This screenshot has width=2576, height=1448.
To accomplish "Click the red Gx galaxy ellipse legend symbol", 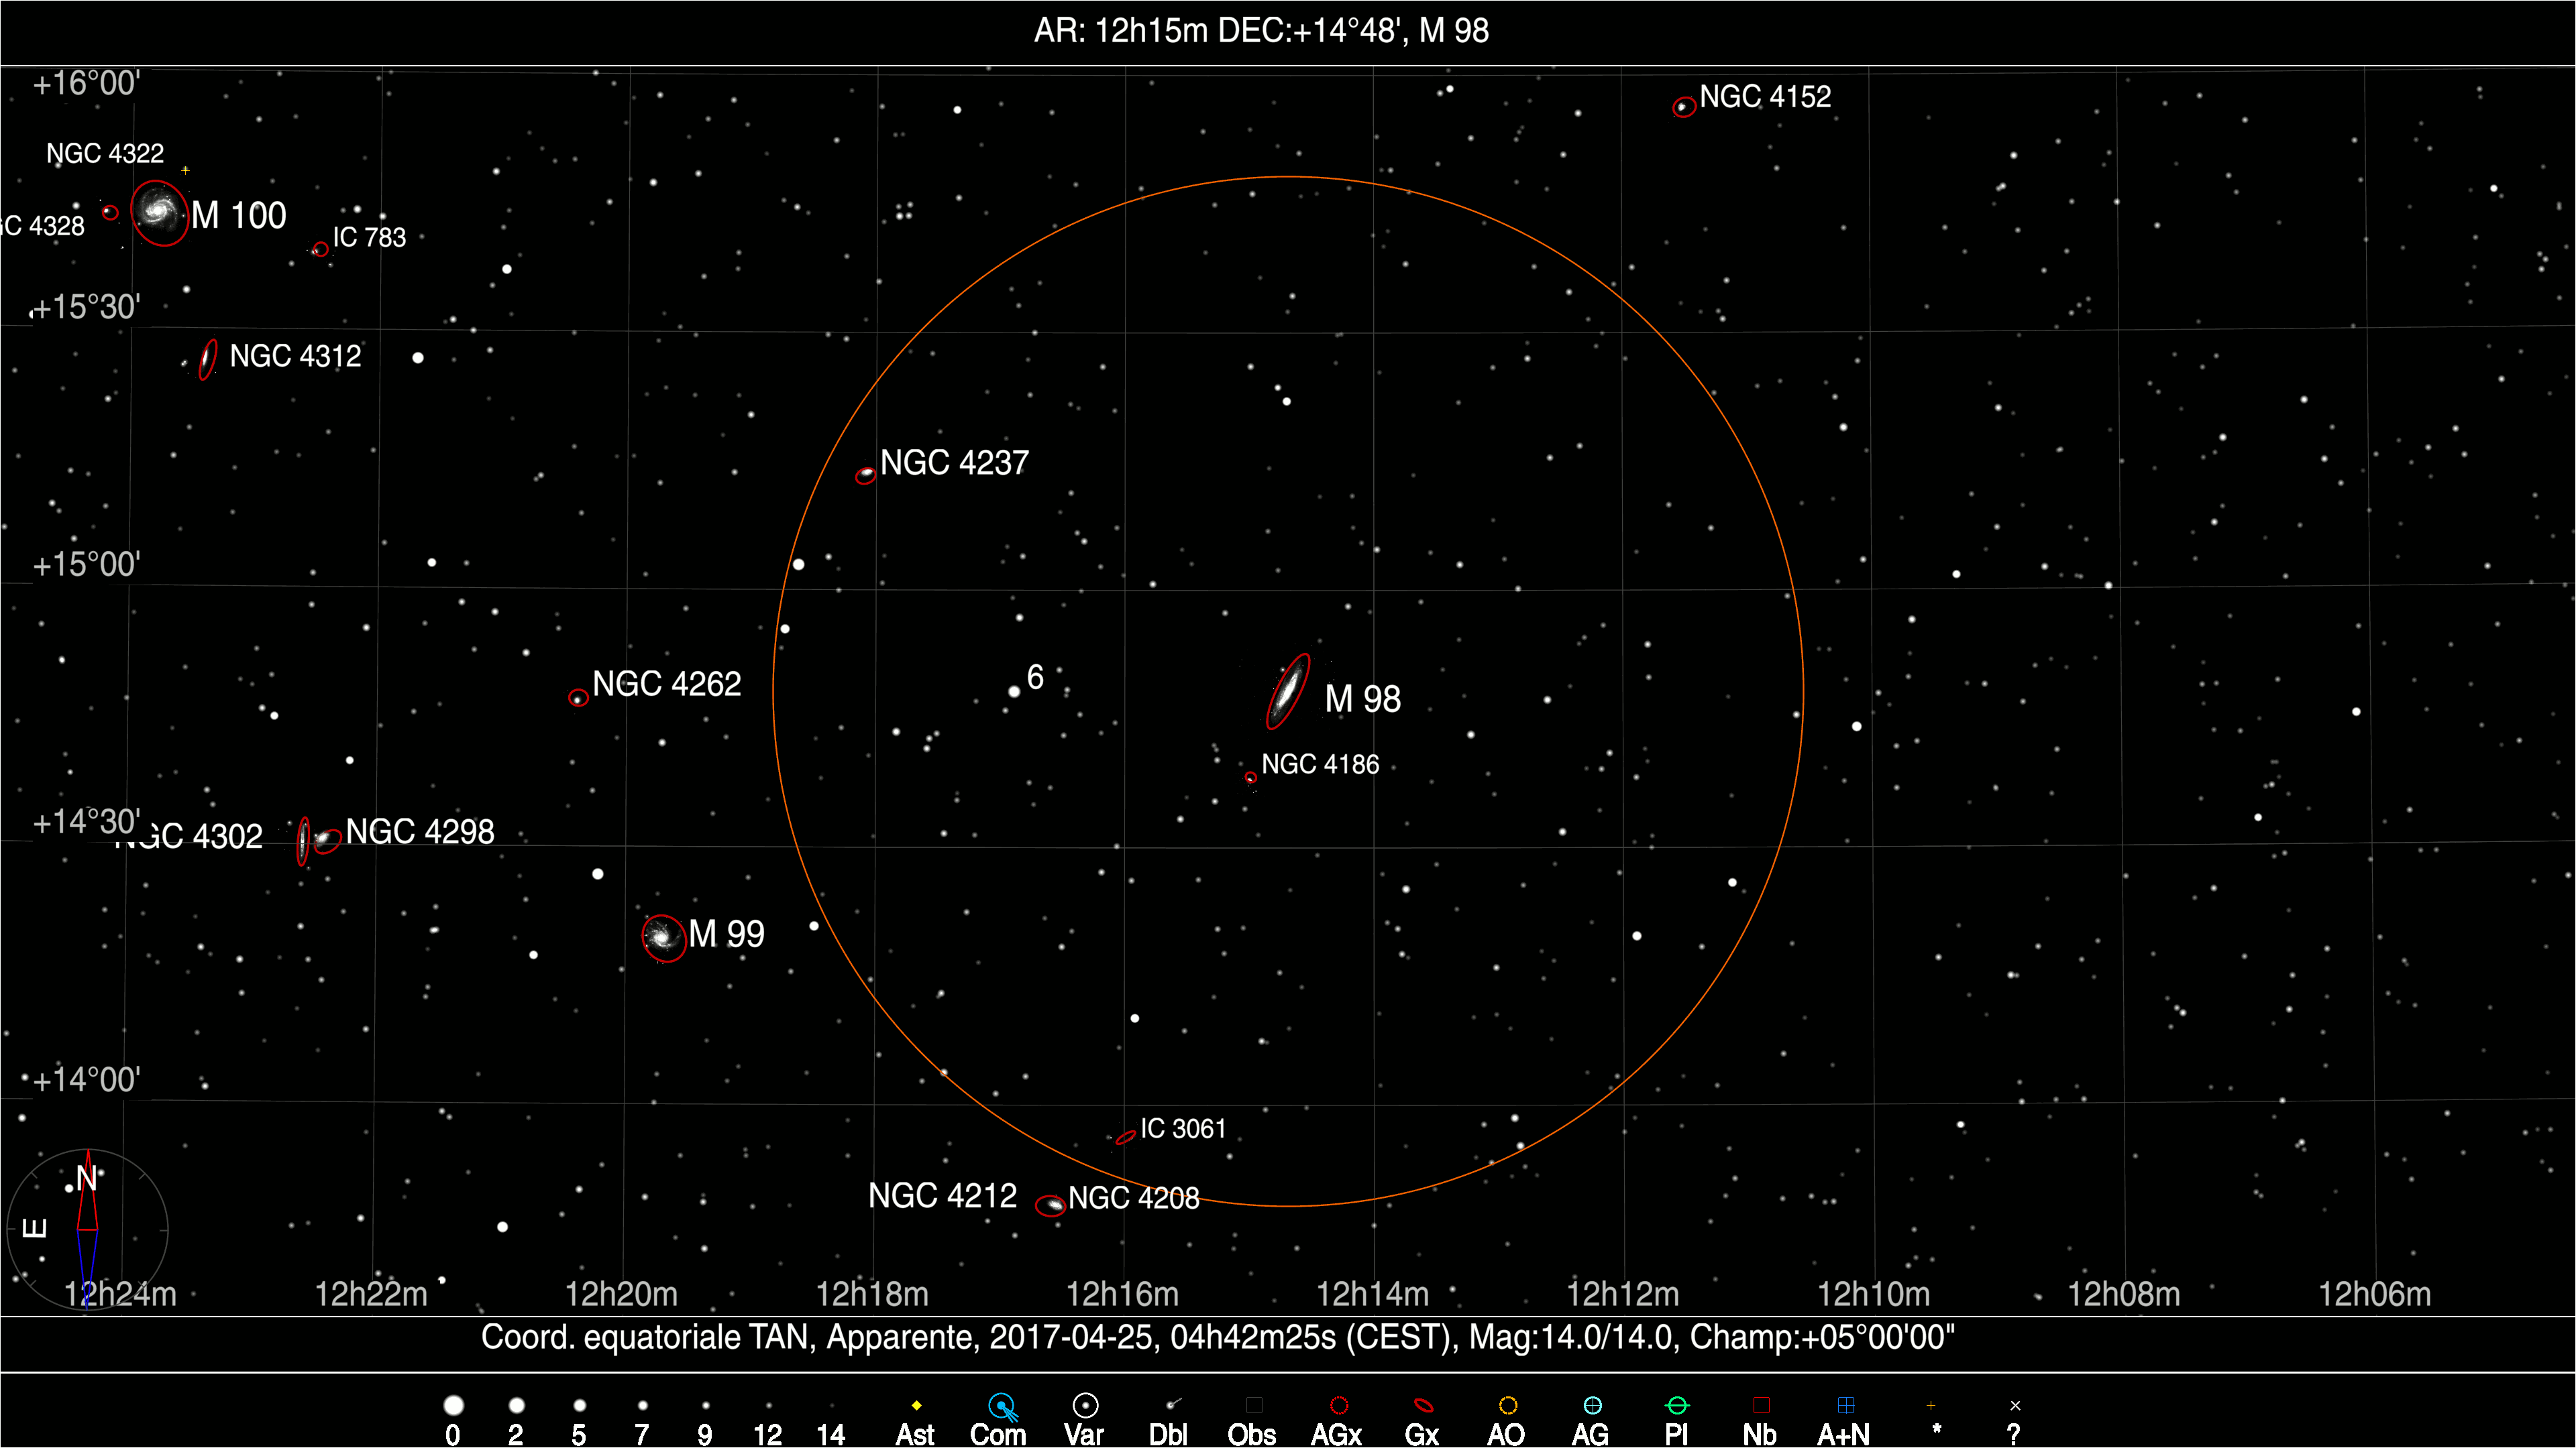I will (1423, 1405).
